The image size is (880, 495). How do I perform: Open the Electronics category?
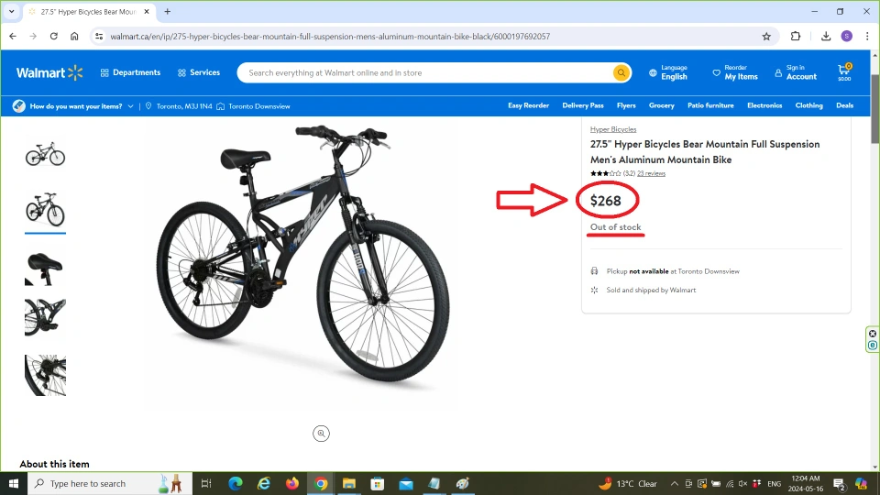pos(764,105)
